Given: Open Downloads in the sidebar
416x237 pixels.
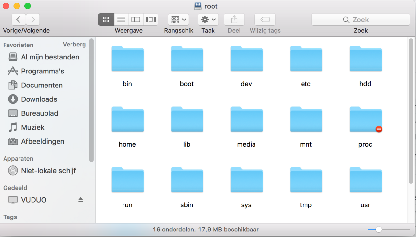Looking at the screenshot, I should [39, 99].
